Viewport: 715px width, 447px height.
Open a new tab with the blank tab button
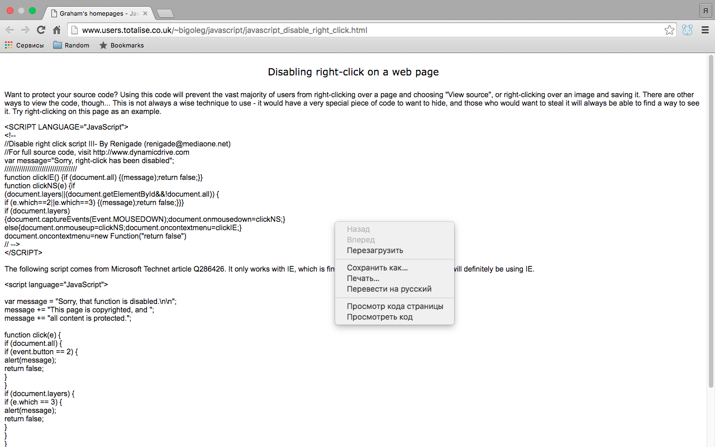click(x=165, y=13)
